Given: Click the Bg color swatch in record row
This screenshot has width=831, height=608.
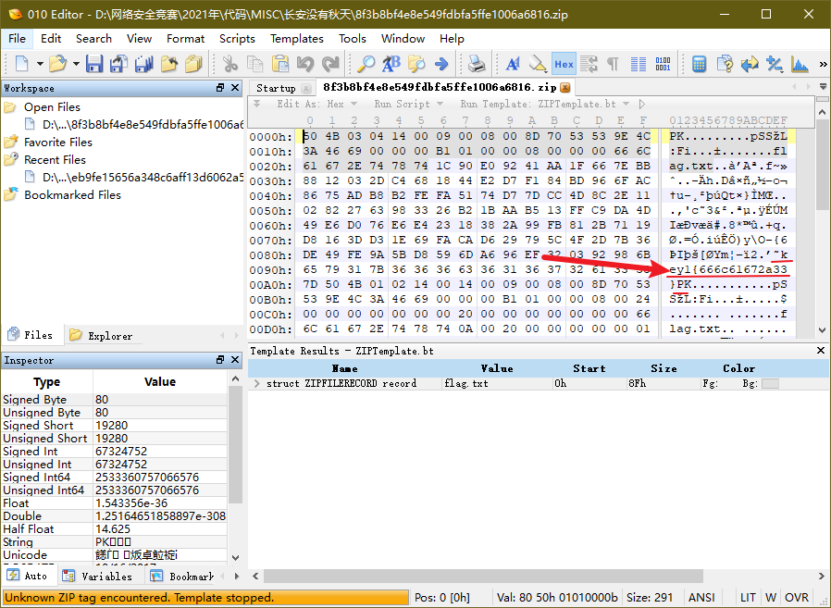Looking at the screenshot, I should (770, 383).
